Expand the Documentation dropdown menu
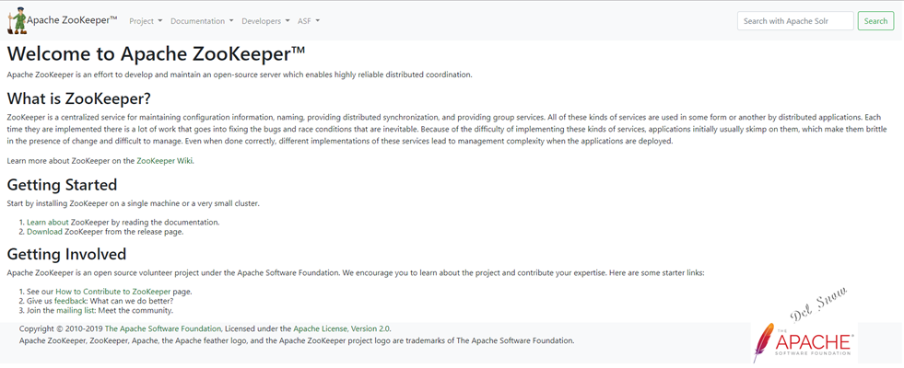 [x=202, y=21]
